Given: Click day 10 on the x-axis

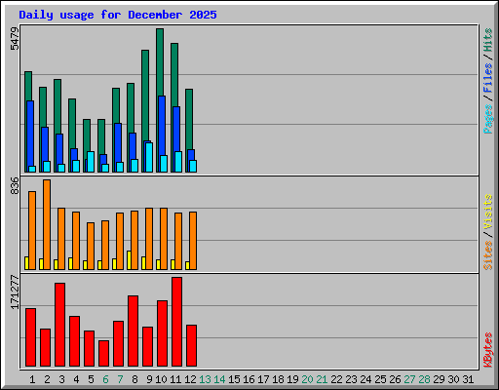Looking at the screenshot, I should click(x=161, y=379).
